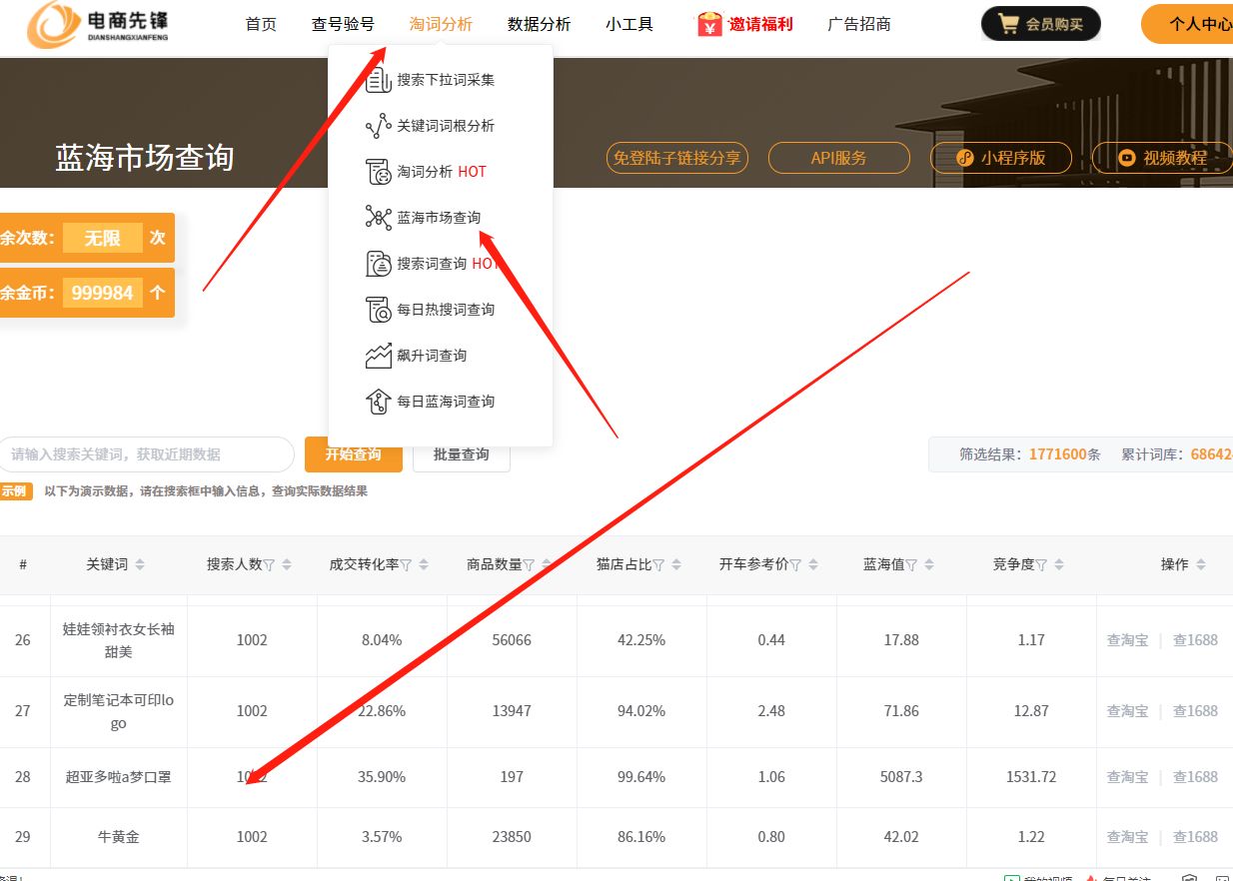Open 小工具 navigation menu

coord(629,24)
